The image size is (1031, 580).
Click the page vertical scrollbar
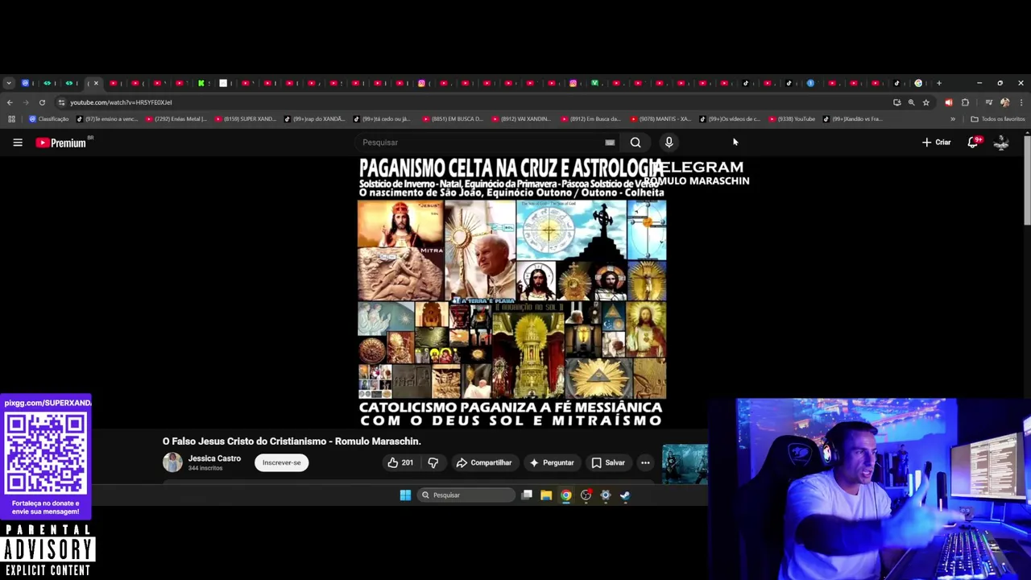[1027, 181]
